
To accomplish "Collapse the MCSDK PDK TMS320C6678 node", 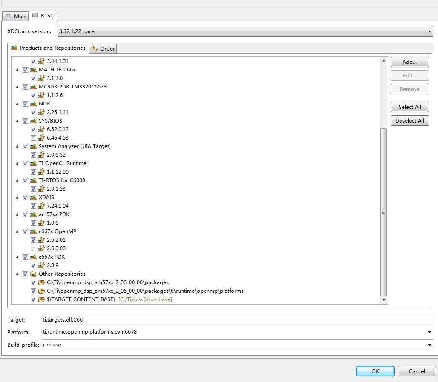I will (x=17, y=87).
